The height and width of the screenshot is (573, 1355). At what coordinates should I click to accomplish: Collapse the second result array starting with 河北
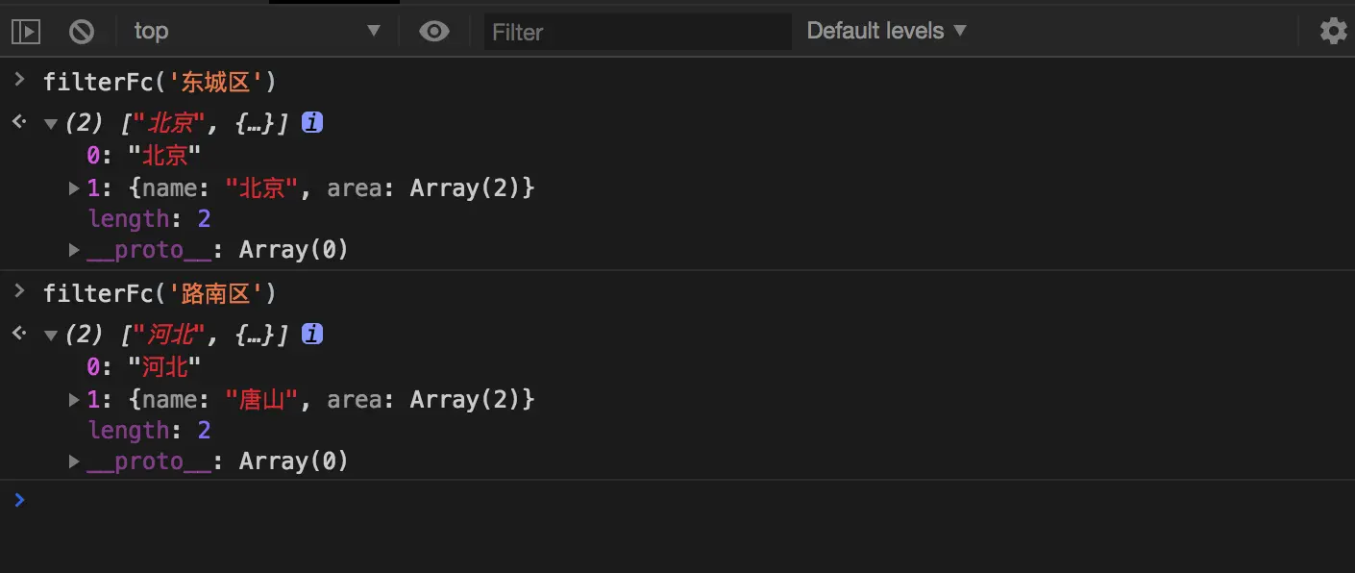coord(51,335)
